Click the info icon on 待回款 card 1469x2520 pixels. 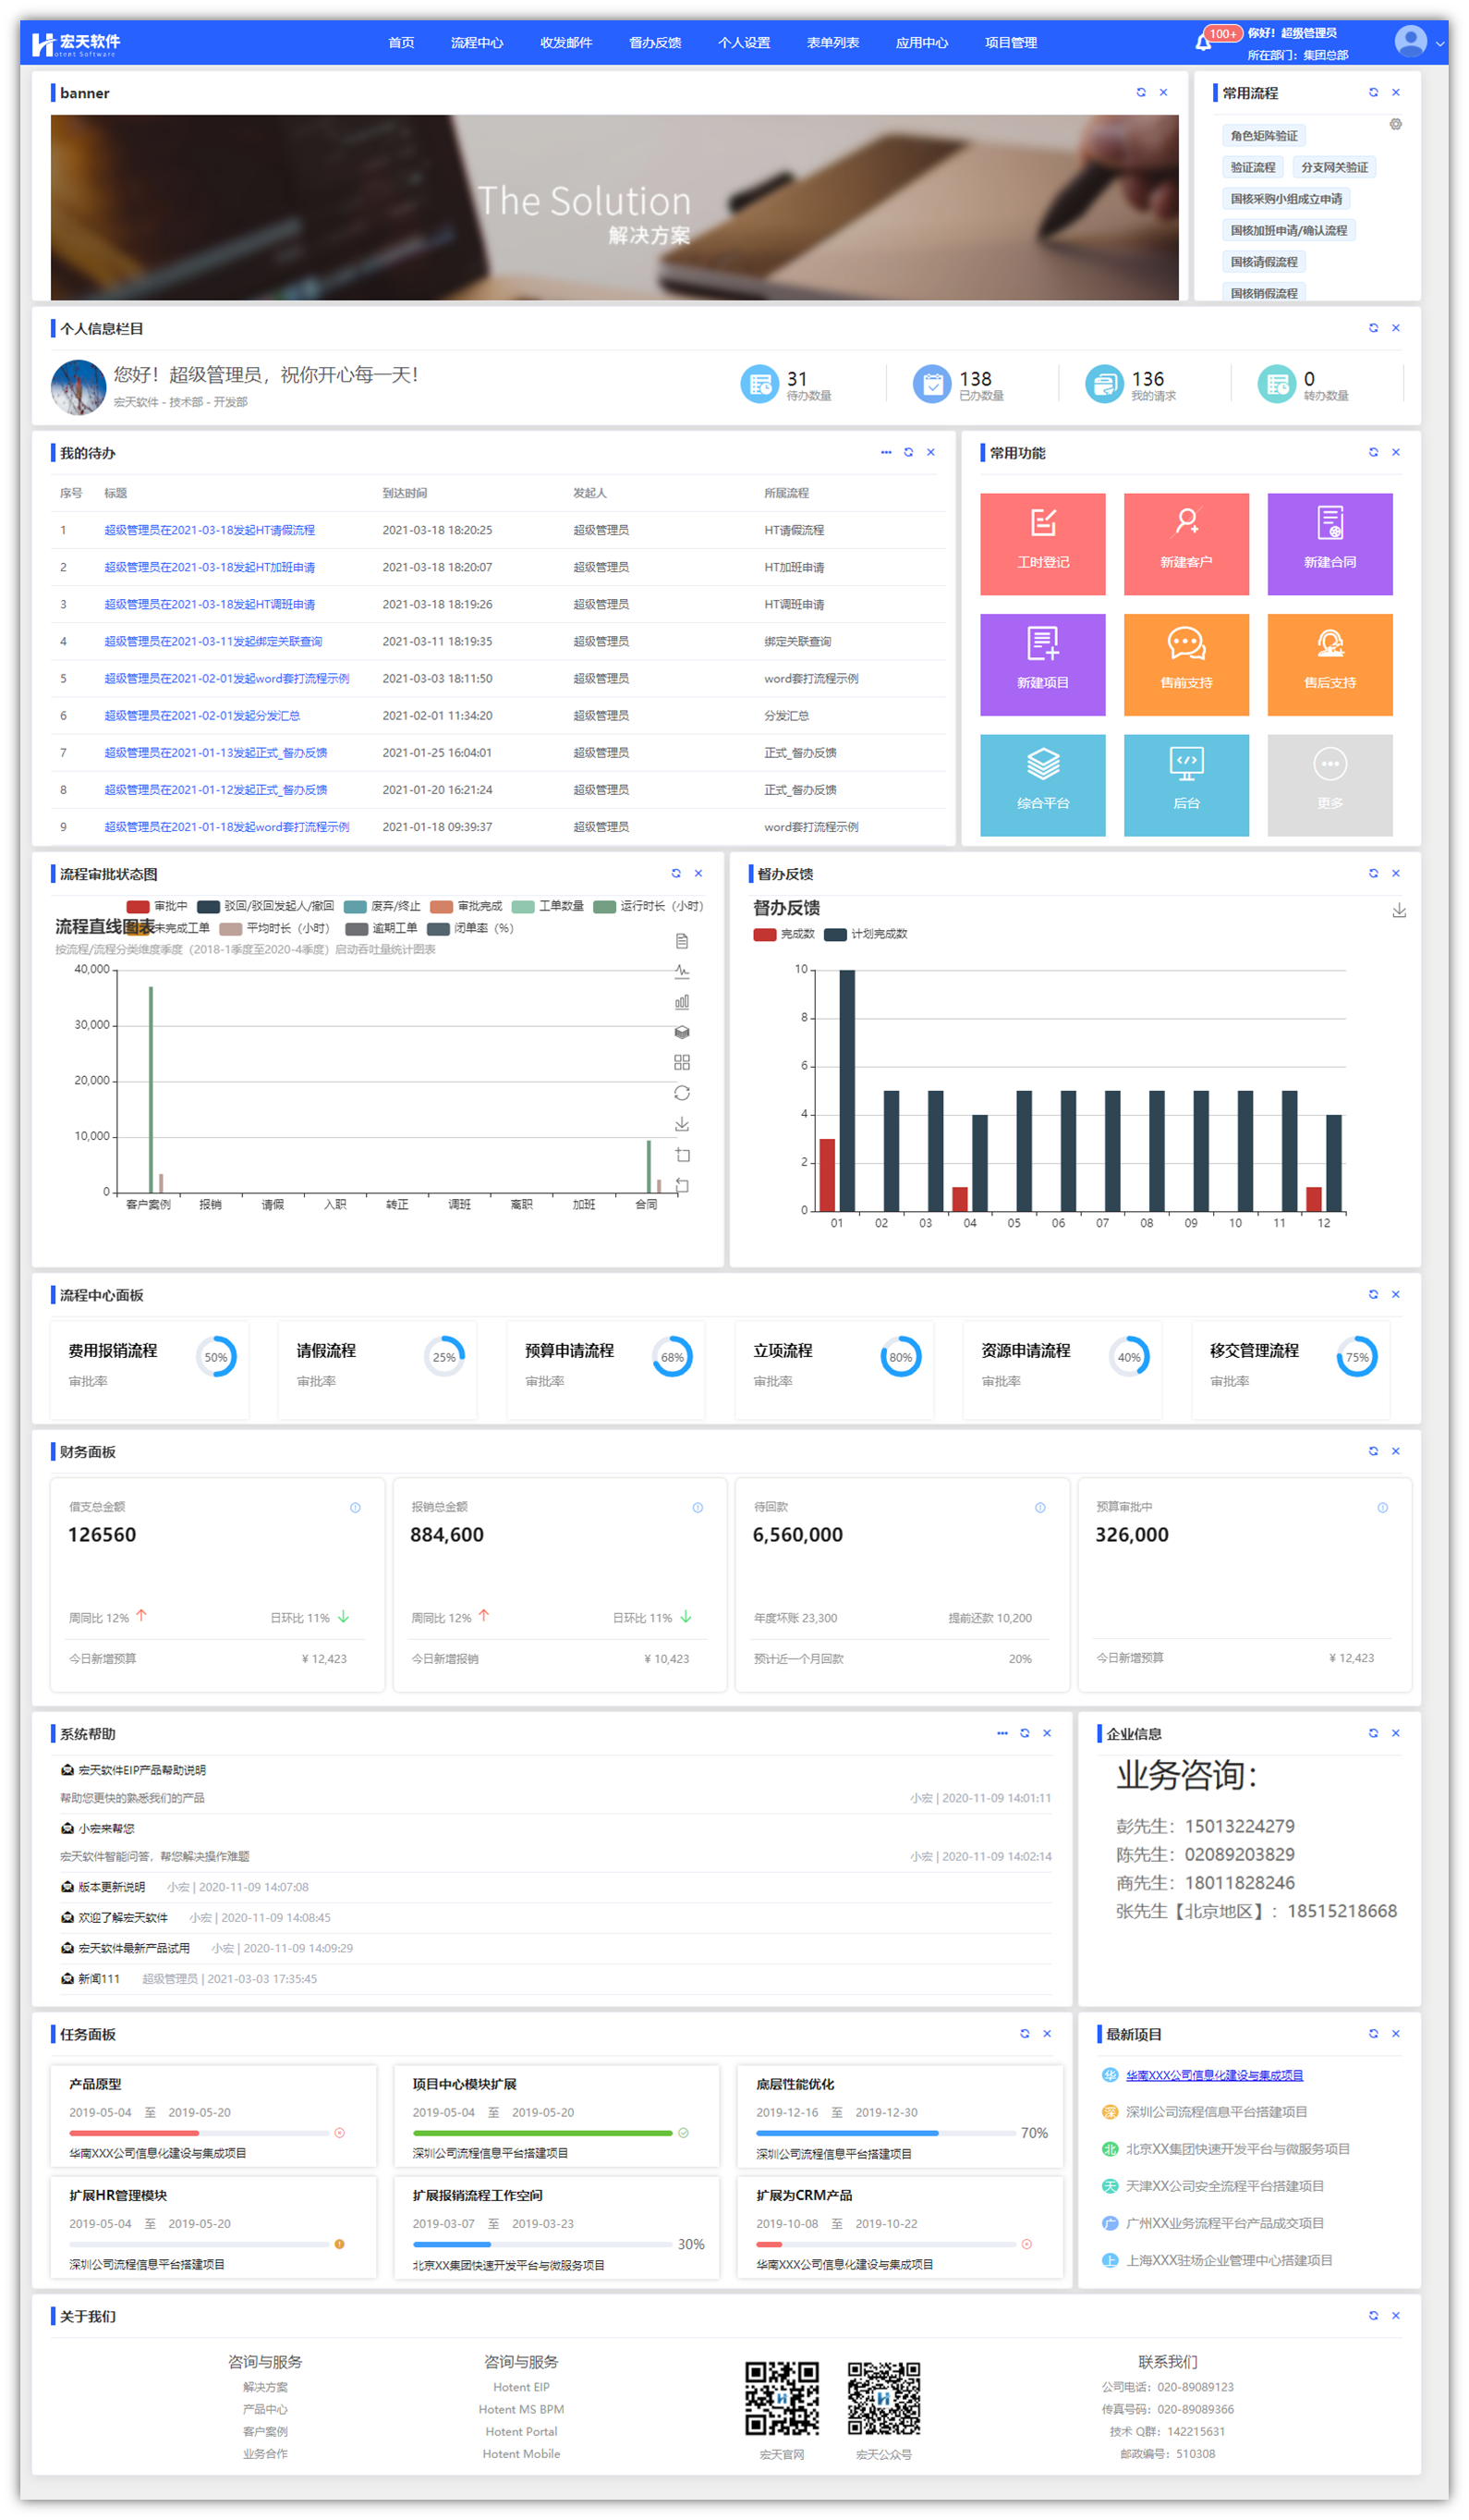[1040, 1507]
